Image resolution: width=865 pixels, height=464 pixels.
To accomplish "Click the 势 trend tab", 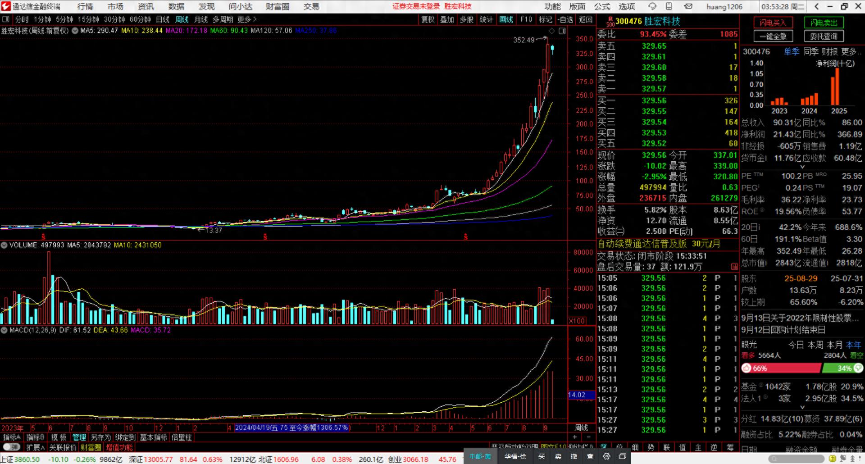I will tap(651, 447).
